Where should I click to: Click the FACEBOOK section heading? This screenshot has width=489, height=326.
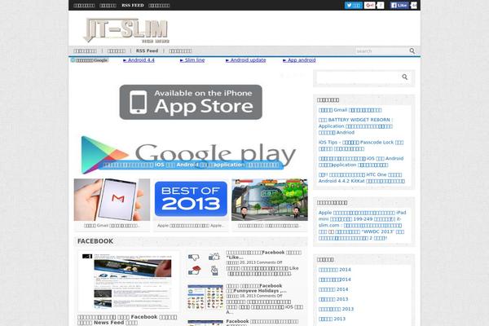pos(95,241)
